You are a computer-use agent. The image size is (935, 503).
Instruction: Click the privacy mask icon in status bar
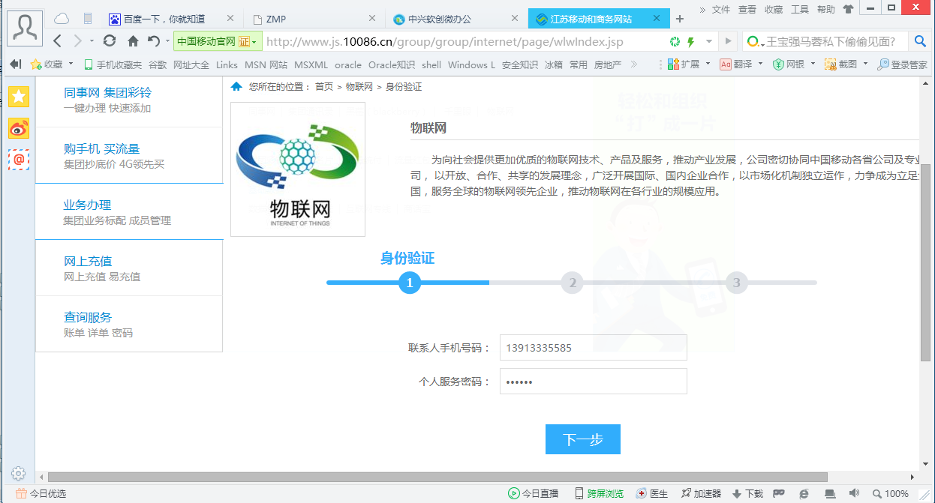coord(779,493)
